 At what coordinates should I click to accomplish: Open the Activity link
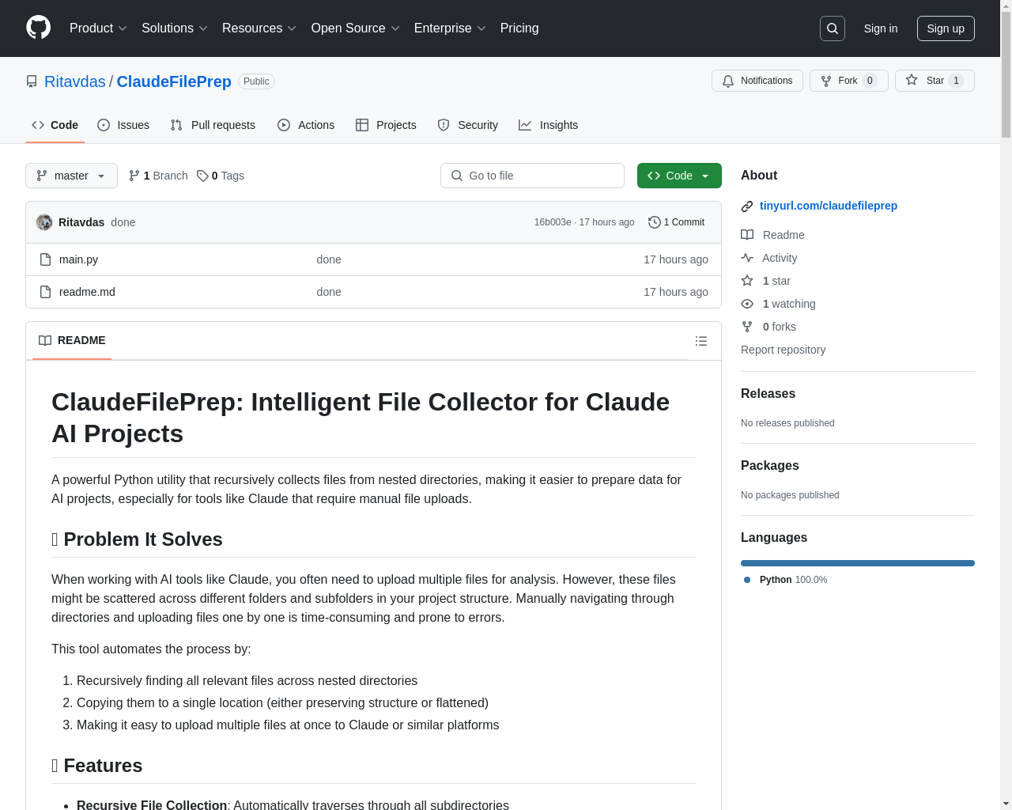pos(768,258)
